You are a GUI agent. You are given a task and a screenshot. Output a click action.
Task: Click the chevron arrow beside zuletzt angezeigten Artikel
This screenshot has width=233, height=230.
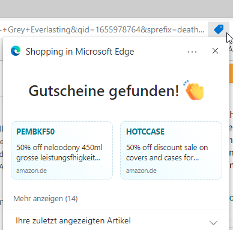[x=213, y=223]
